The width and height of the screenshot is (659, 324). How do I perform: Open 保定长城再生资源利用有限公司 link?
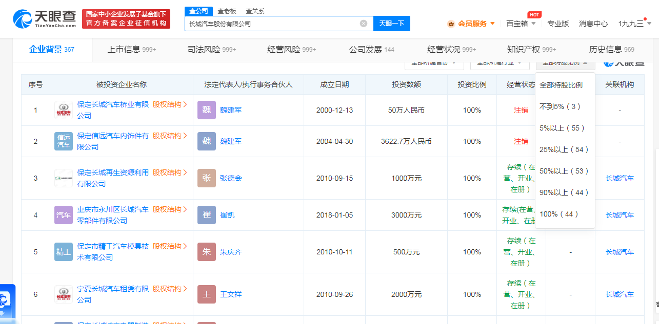tap(113, 178)
